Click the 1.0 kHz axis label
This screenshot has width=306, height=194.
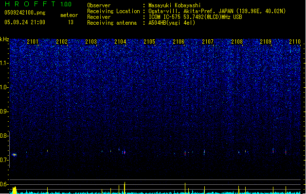point(4,87)
